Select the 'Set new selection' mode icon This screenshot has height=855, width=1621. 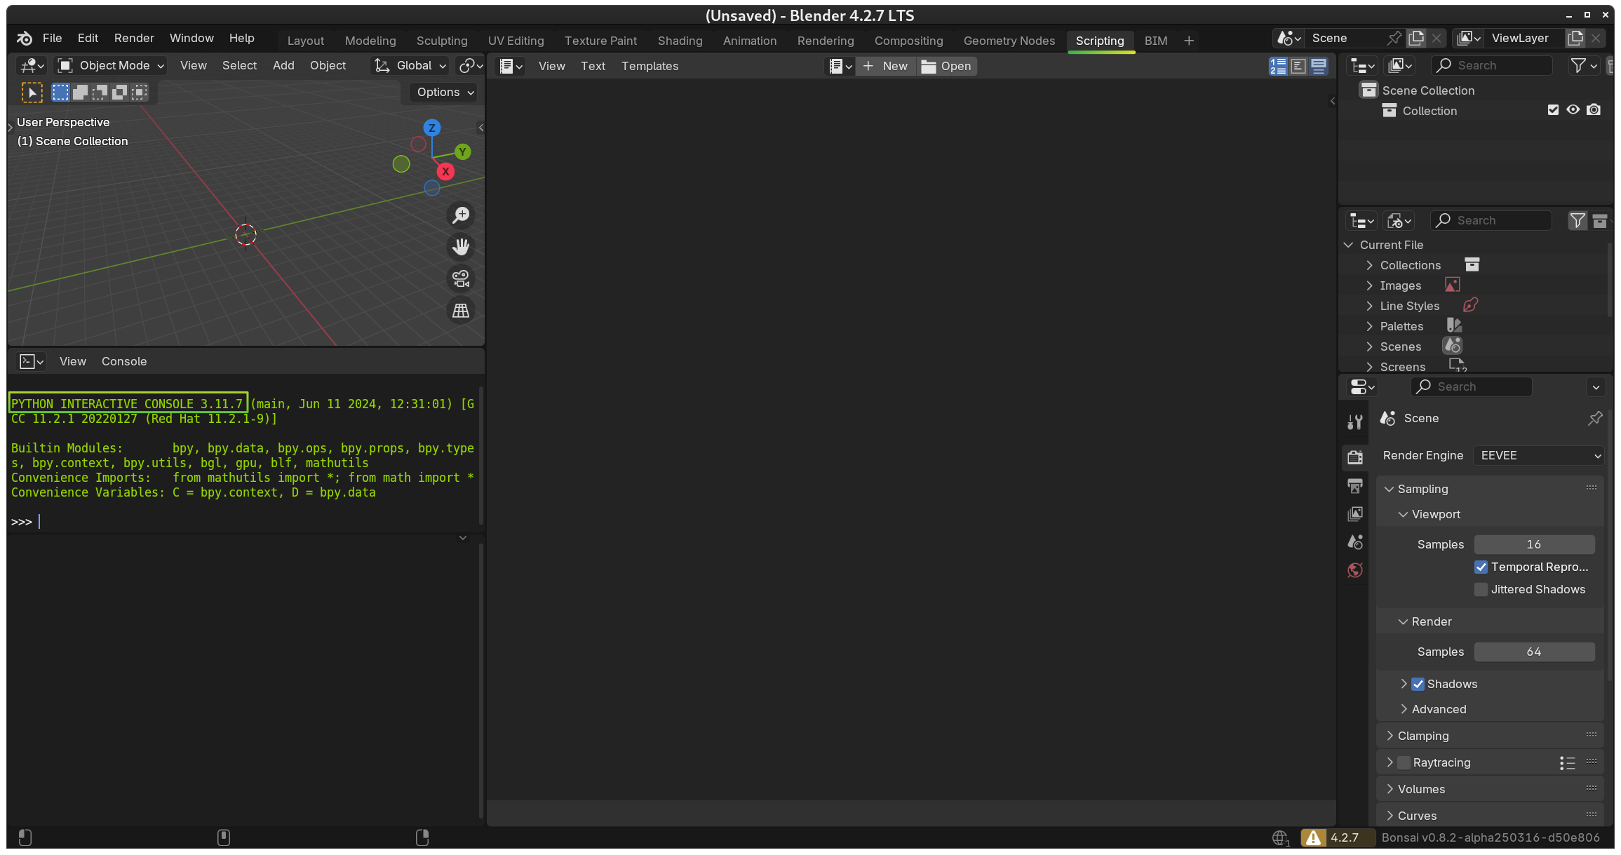pos(61,92)
